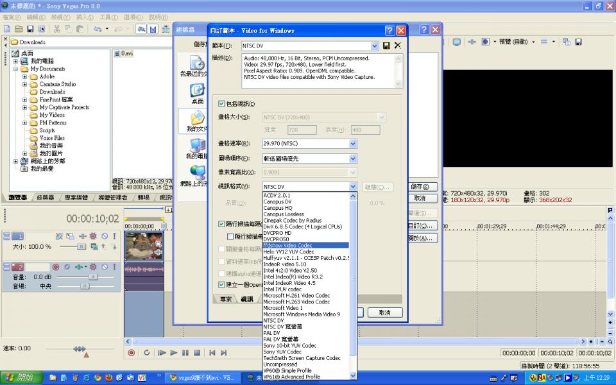Open the 畫格速率 29.970 (NTSC) dropdown

(x=352, y=144)
